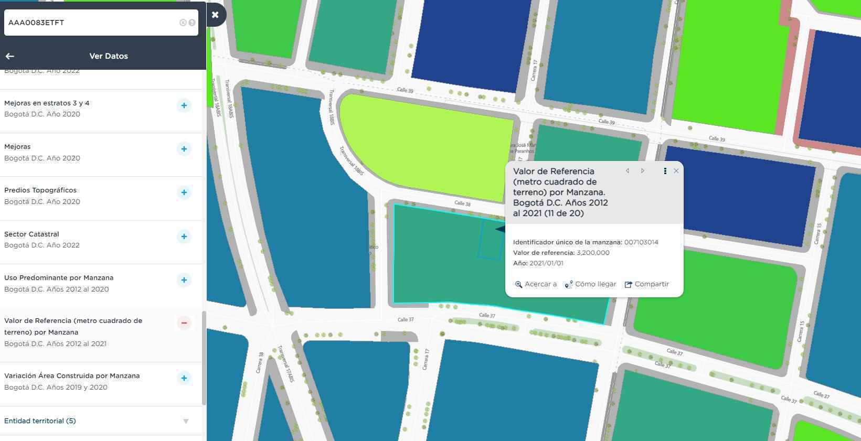Add the Sector Catastral layer
This screenshot has width=861, height=441.
pos(184,236)
